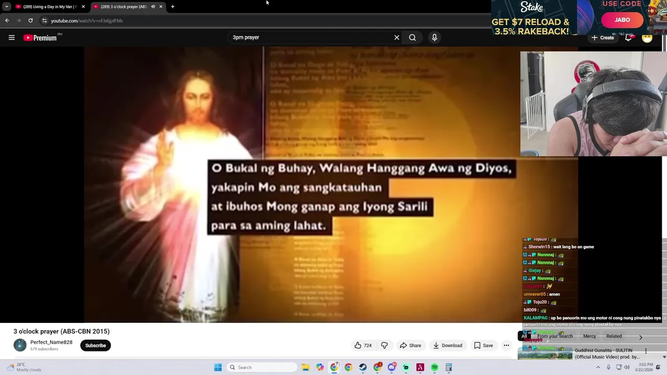This screenshot has height=375, width=667.
Task: Run search with magnifier button
Action: pyautogui.click(x=412, y=37)
